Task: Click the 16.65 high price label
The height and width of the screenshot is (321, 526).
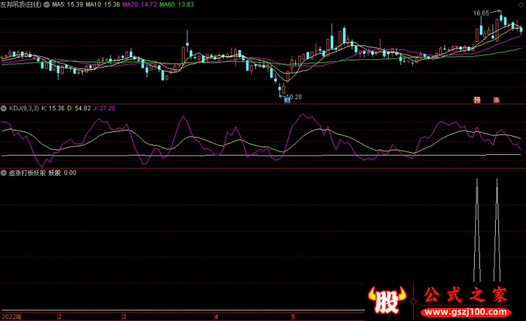Action: coord(481,13)
